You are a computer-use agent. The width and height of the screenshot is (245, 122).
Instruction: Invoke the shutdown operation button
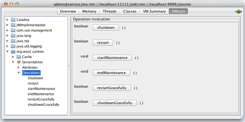(x=106, y=28)
